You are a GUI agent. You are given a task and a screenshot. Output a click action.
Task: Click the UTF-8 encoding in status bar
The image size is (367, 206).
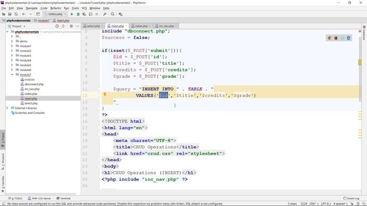(x=325, y=204)
